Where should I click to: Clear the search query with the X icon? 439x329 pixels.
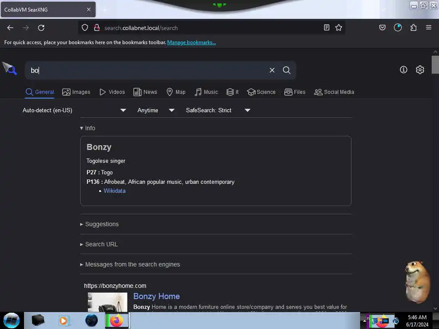pyautogui.click(x=272, y=70)
